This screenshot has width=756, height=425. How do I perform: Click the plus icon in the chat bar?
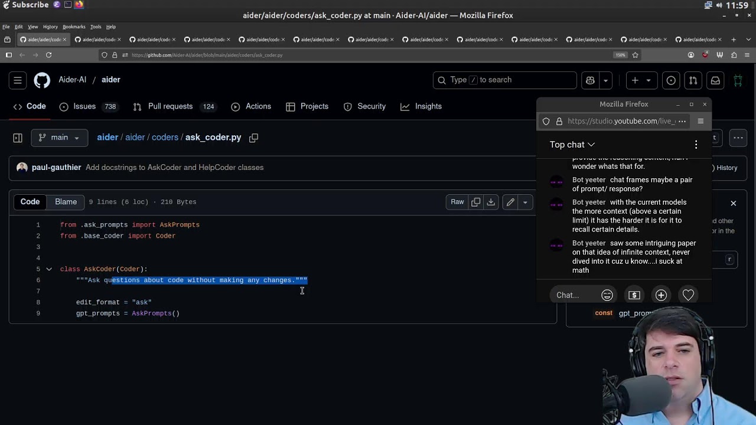[x=661, y=295]
